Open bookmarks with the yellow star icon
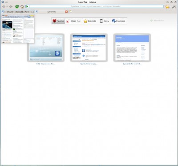Viewport: 178px width, 166px height. 167,7
